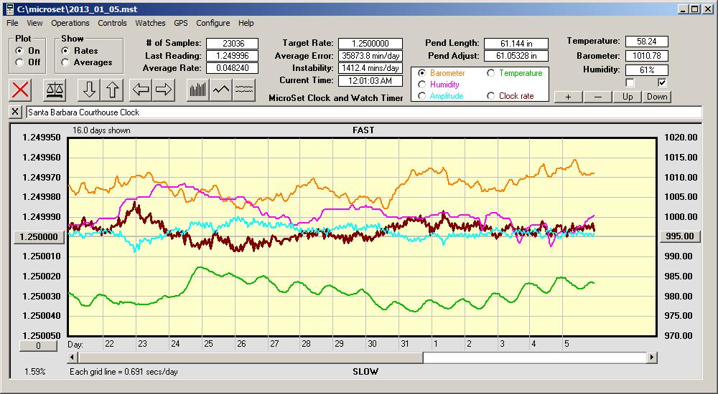Screen dimensions: 718x394
Task: Open the Watches menu
Action: coord(150,23)
